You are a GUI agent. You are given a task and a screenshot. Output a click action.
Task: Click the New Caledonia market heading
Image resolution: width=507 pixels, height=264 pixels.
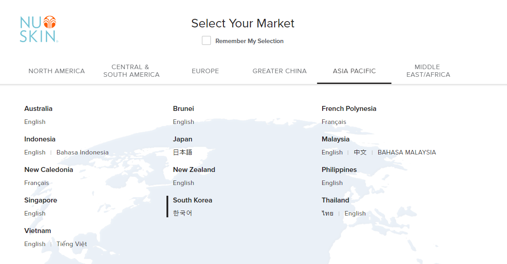pos(48,170)
